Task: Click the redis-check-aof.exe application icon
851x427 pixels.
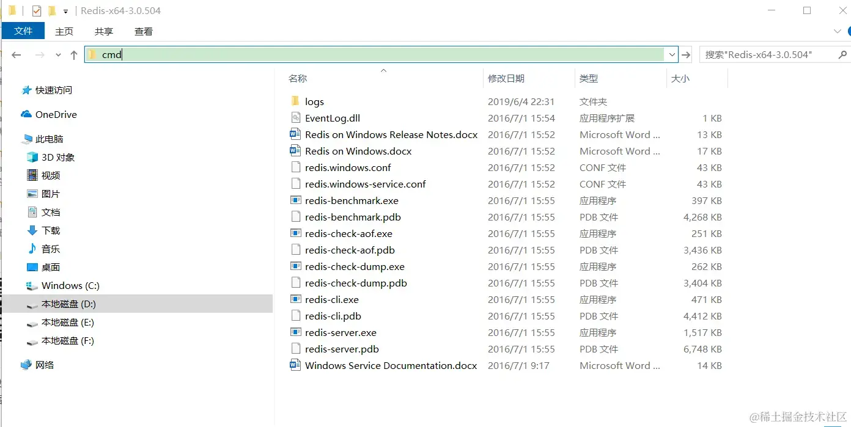Action: pyautogui.click(x=296, y=233)
